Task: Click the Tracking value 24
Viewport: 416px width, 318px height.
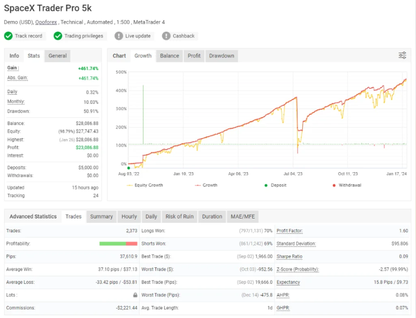Action: (x=96, y=195)
